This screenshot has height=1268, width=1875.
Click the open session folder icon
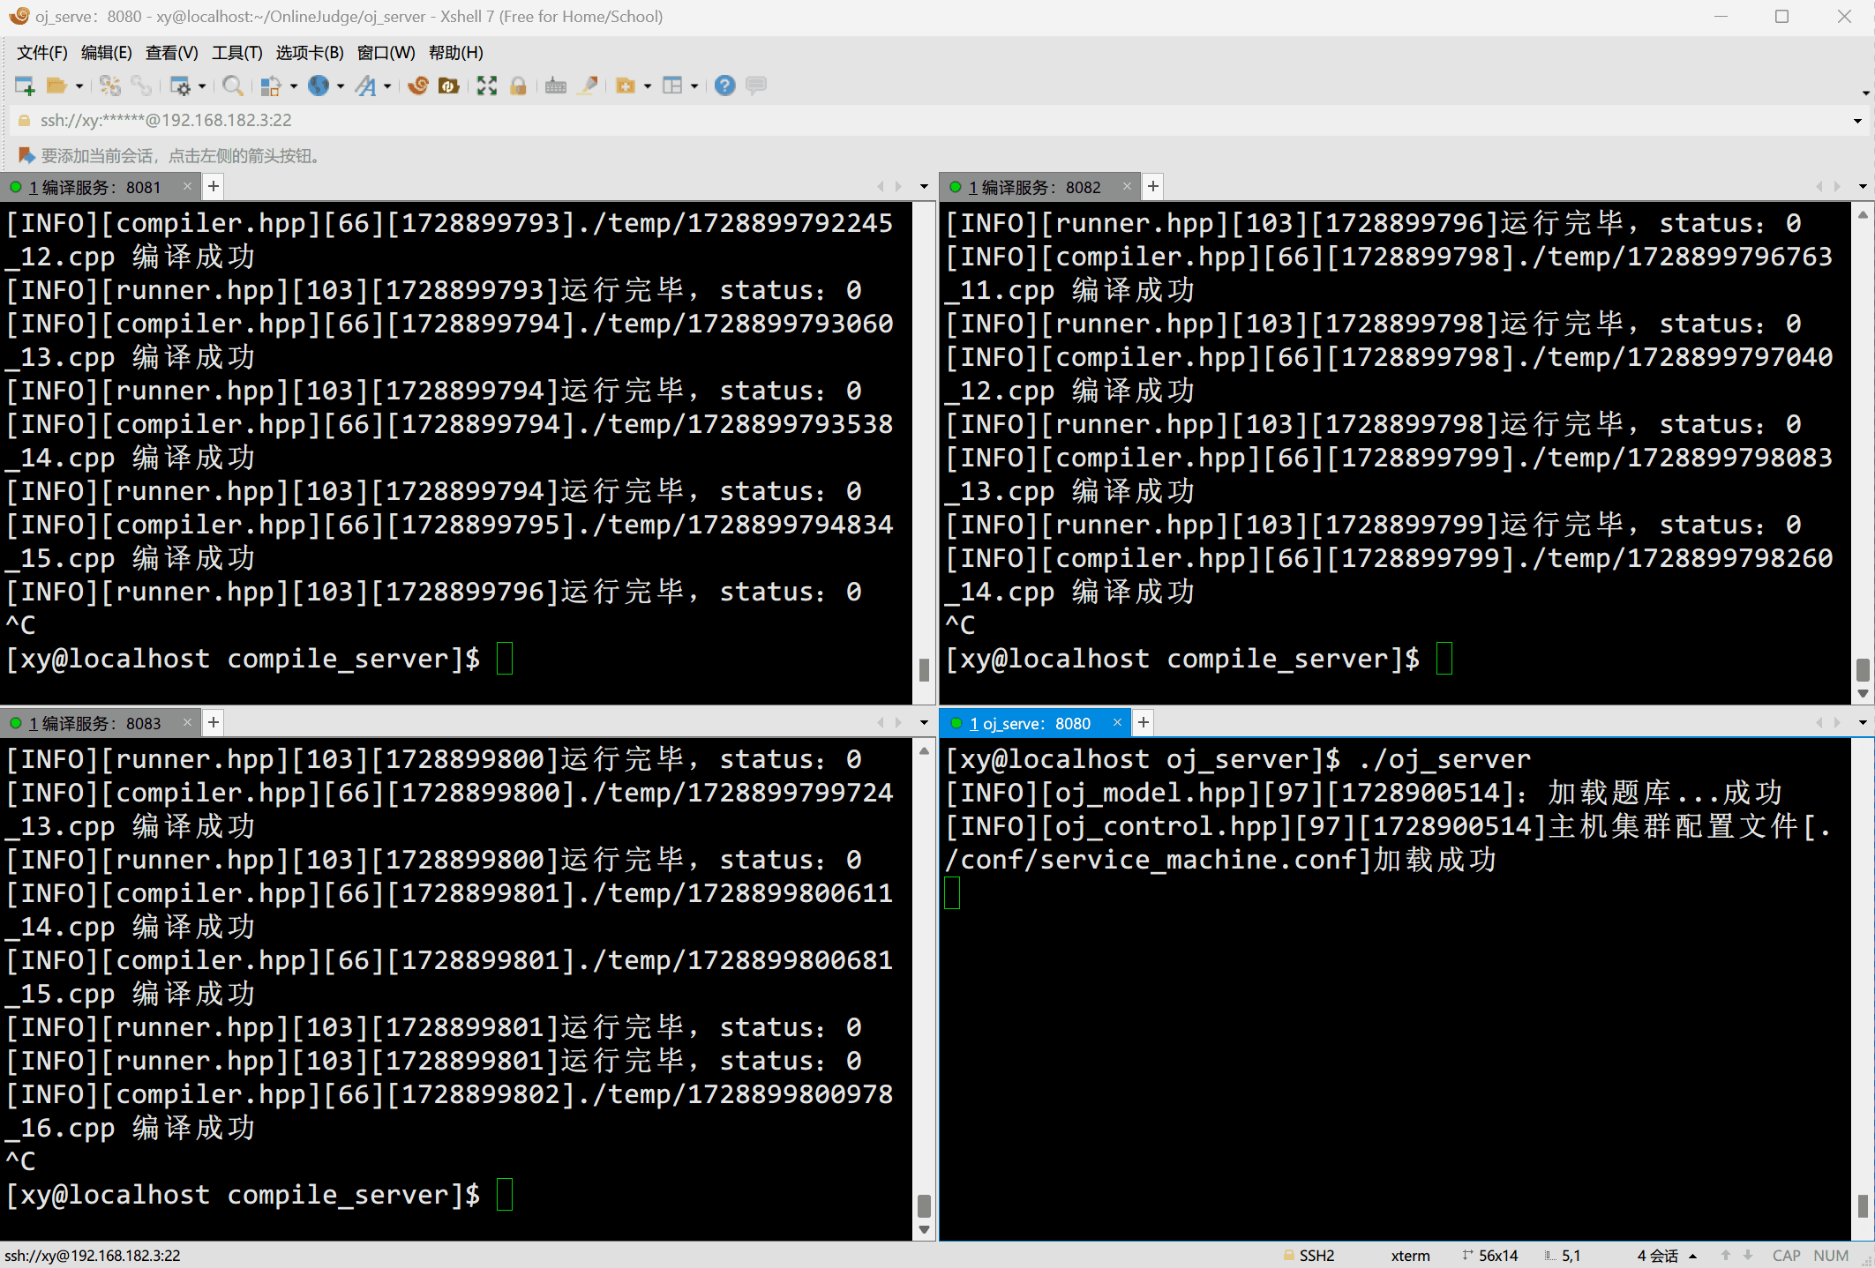tap(56, 86)
